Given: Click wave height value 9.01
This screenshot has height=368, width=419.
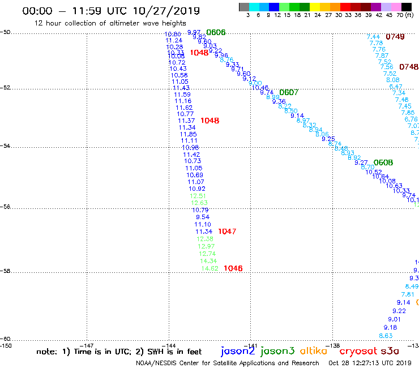Looking at the screenshot, I should tap(394, 319).
